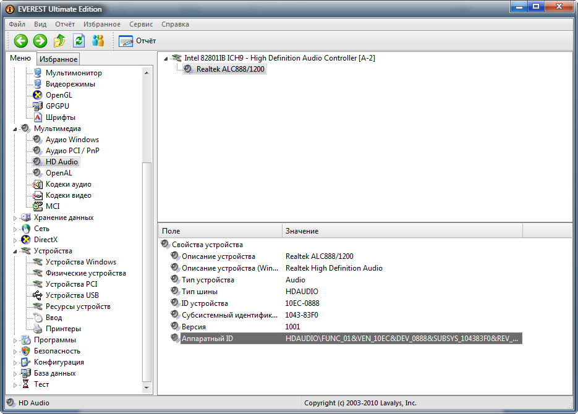The image size is (578, 414).
Task: Select Аудио PCI / PnP item
Action: click(72, 151)
